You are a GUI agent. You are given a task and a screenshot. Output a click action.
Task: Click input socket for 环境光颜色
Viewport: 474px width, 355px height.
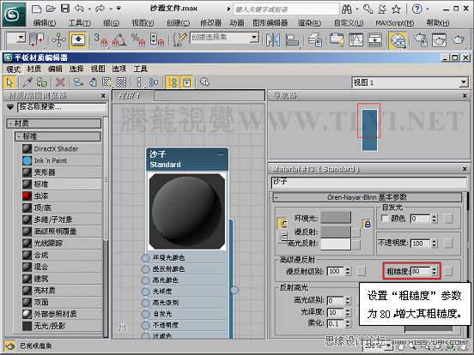(x=146, y=258)
